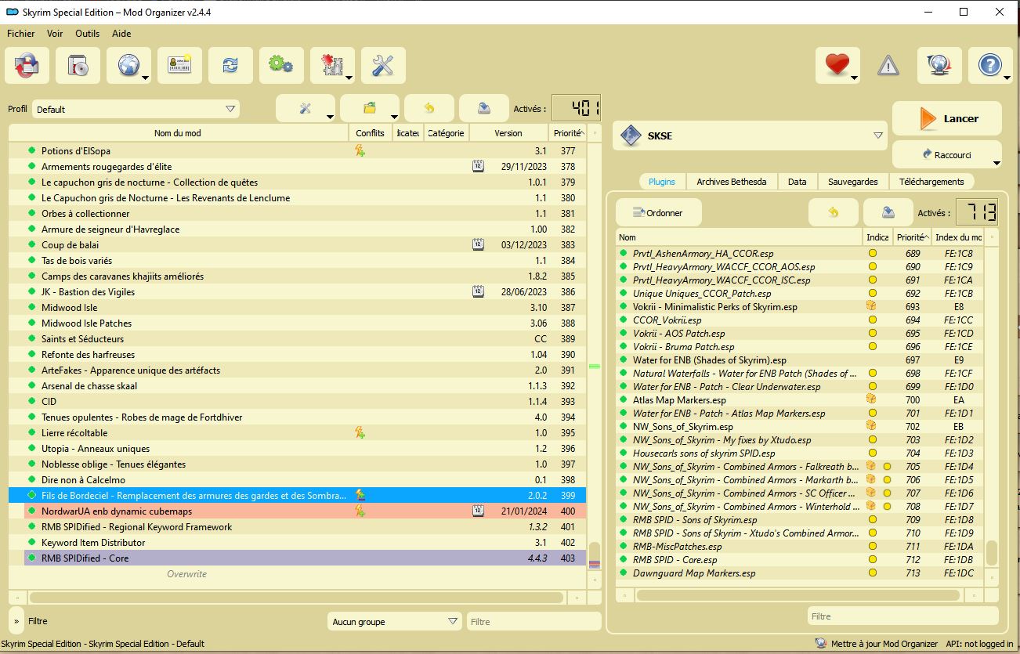
Task: Open settings wrench and screwdriver icon
Action: pos(383,65)
